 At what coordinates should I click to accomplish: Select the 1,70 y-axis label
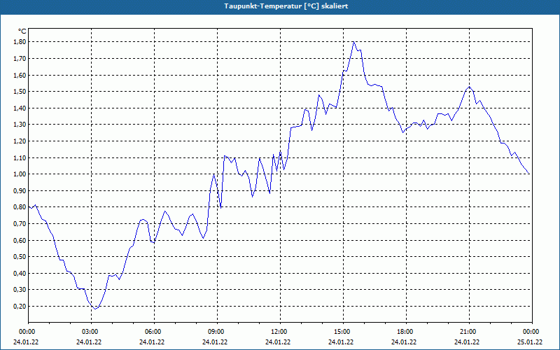pos(20,58)
